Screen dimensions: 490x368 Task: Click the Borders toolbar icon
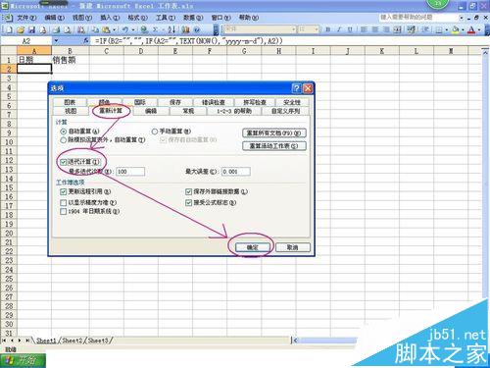point(439,29)
